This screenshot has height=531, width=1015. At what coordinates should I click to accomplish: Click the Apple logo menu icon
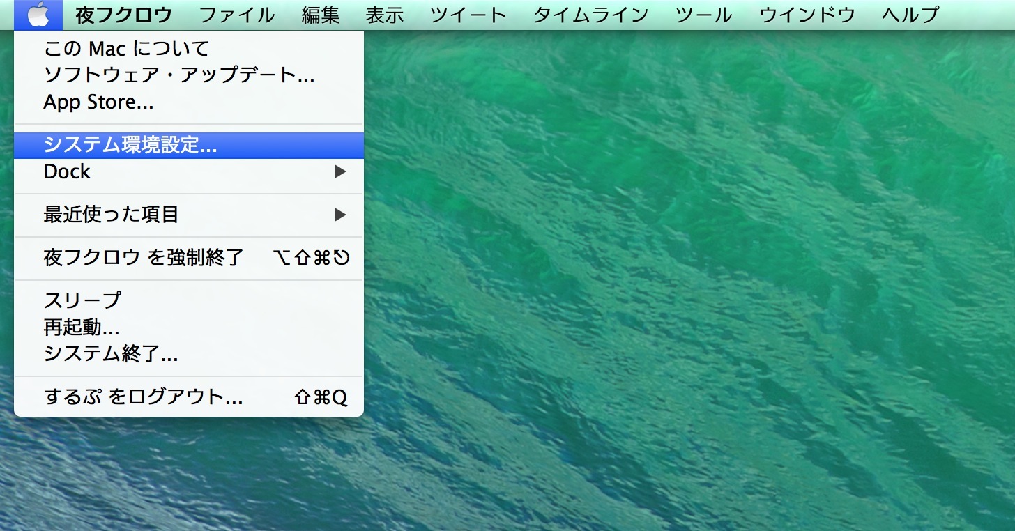38,15
